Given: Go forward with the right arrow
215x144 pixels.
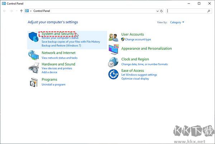Looking at the screenshot, I should 11,11.
